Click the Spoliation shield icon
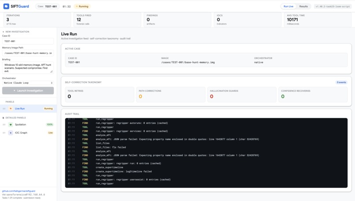The height and width of the screenshot is (201, 355). point(11,125)
